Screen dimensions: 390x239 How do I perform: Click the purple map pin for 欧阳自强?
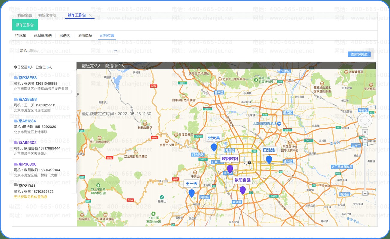(x=243, y=190)
